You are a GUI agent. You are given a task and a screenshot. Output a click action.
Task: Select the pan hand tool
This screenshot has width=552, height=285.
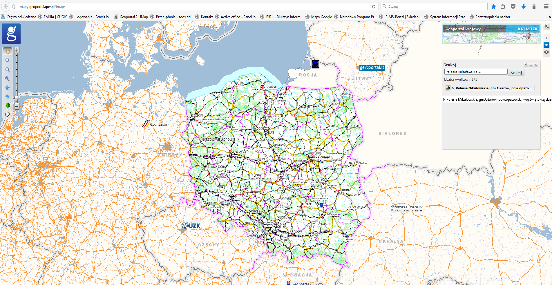point(8,51)
